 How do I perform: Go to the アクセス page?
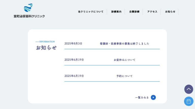click(x=152, y=12)
